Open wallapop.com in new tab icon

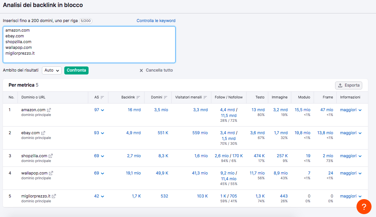coord(51,173)
